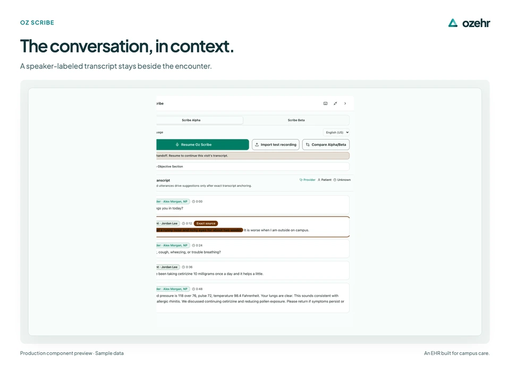Screen dimensions: 510x382
Task: Click the OZ SCRIBE heading label
Action: point(37,23)
